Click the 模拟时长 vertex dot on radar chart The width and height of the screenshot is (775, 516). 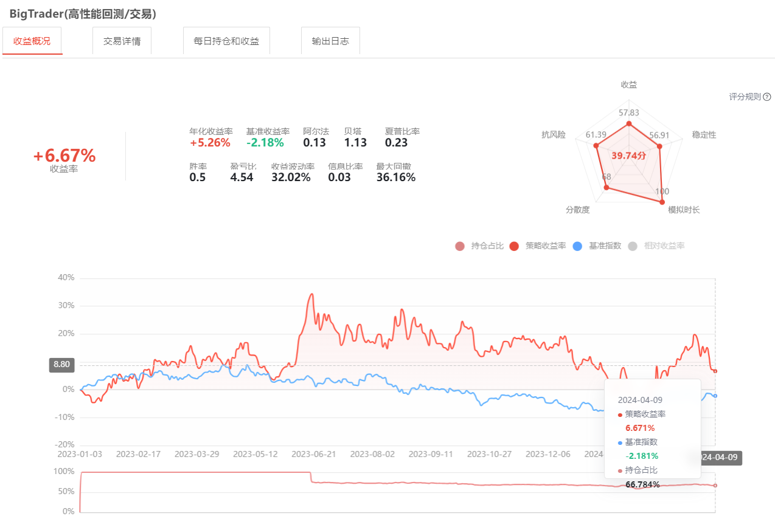(662, 202)
